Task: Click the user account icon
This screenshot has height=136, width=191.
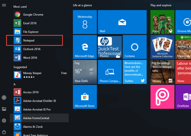Action: click(x=4, y=98)
